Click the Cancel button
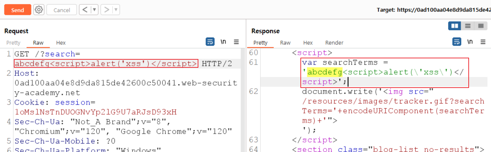This screenshot has width=491, height=152. (x=62, y=10)
